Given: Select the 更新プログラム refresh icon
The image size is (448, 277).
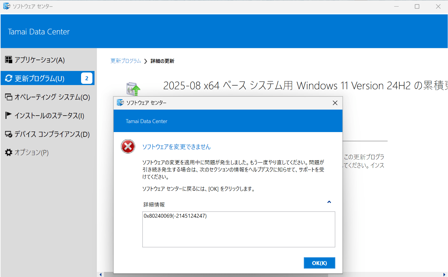Looking at the screenshot, I should [x=8, y=78].
